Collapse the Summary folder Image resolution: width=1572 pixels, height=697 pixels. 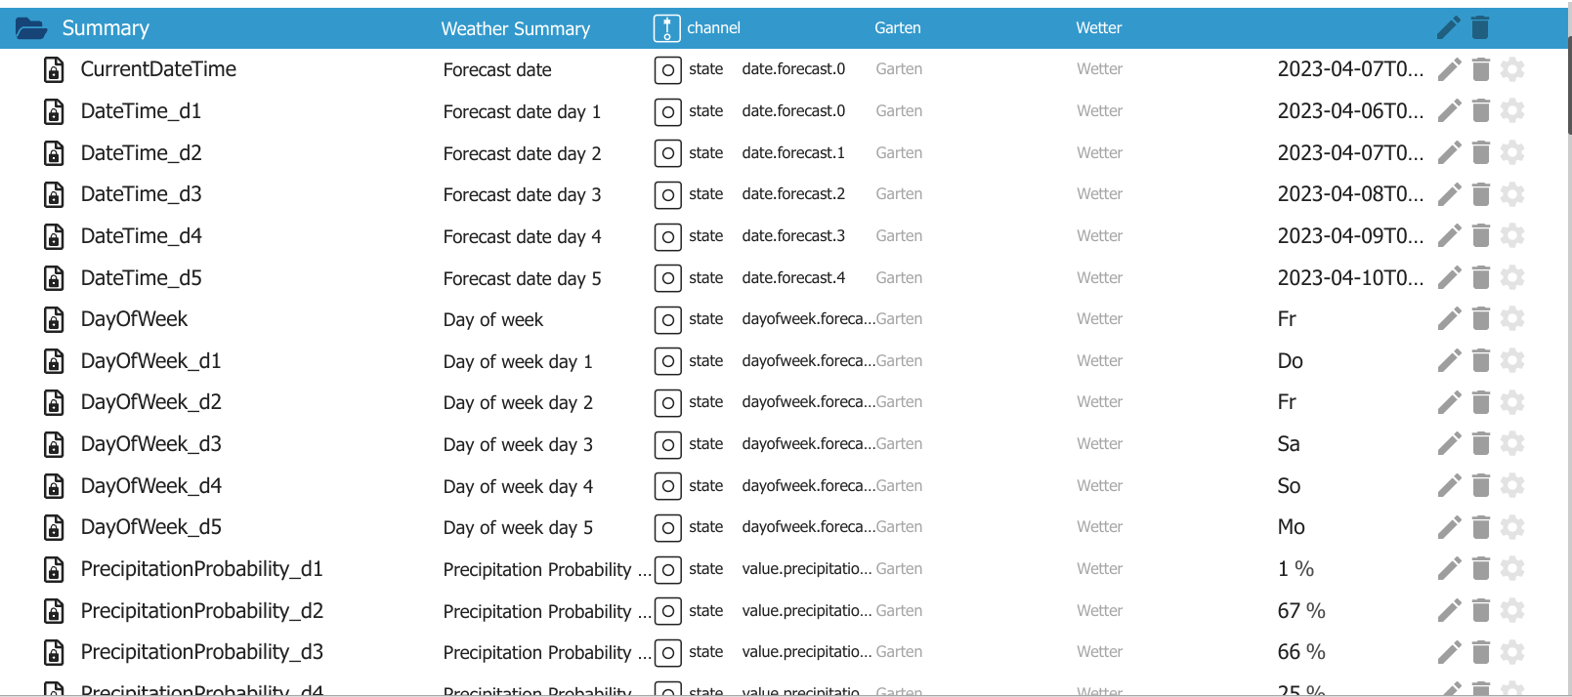(x=31, y=28)
